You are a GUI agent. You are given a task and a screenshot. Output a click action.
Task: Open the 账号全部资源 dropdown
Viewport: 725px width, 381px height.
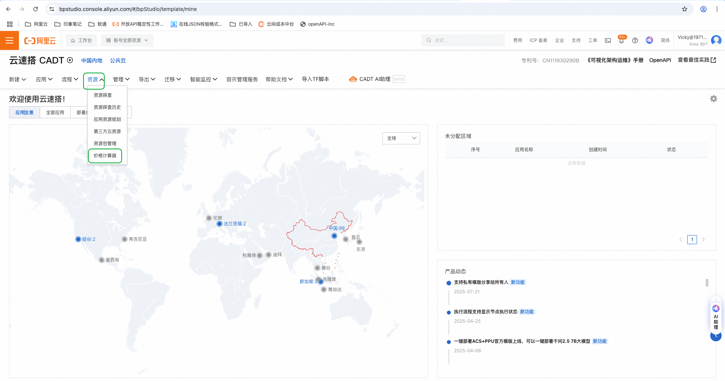pyautogui.click(x=127, y=40)
